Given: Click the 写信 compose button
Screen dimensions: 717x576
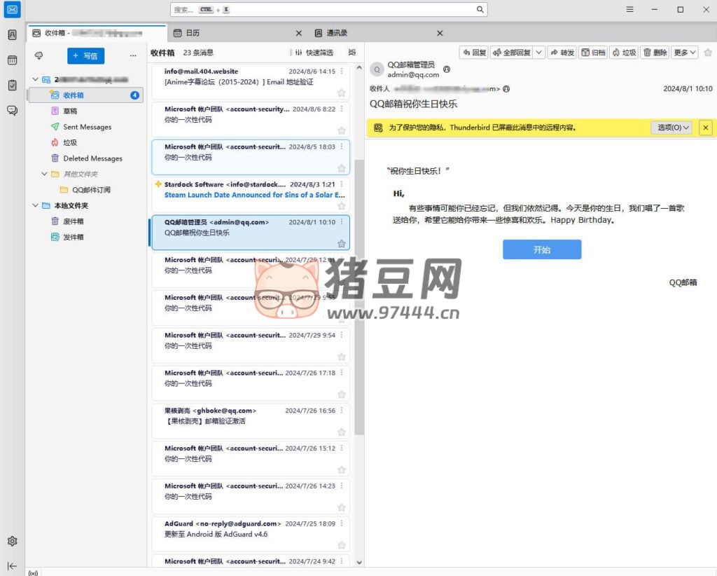Looking at the screenshot, I should [85, 56].
